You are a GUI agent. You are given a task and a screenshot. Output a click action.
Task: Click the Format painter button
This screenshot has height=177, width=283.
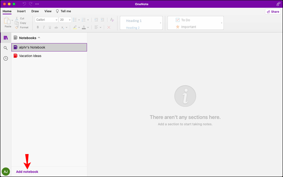(x=22, y=27)
